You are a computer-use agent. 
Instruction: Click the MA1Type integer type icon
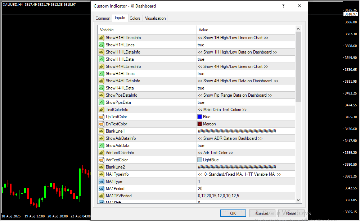(101, 181)
